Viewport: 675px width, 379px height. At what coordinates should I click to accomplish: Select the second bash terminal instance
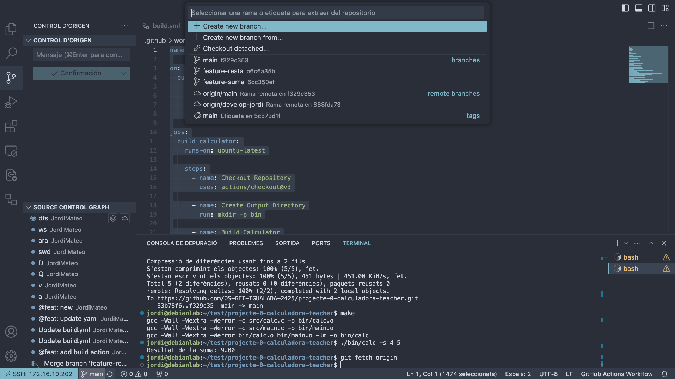pyautogui.click(x=642, y=269)
